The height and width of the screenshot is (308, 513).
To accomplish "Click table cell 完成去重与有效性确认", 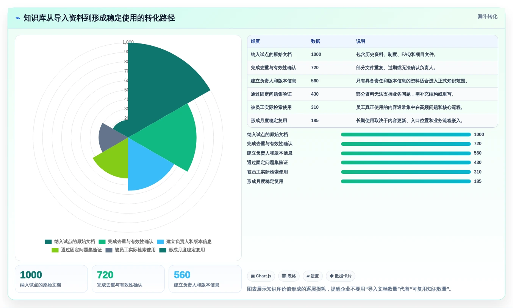I will pos(274,68).
